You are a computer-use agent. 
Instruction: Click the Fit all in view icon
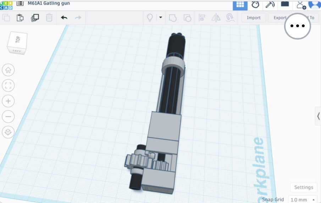(8, 86)
